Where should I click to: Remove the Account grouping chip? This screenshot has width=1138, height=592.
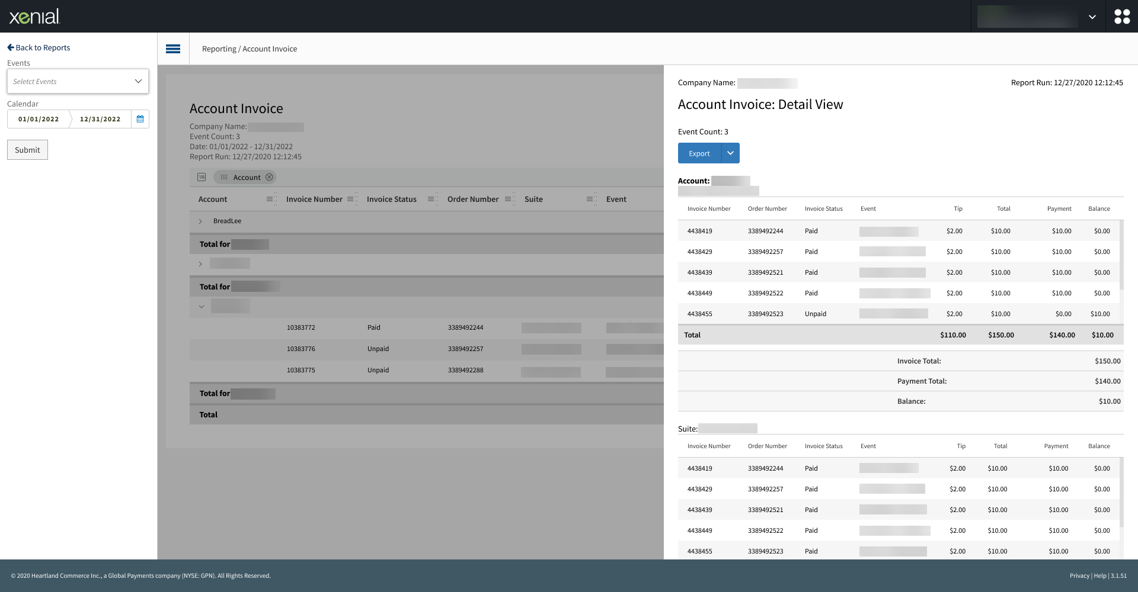coord(270,177)
